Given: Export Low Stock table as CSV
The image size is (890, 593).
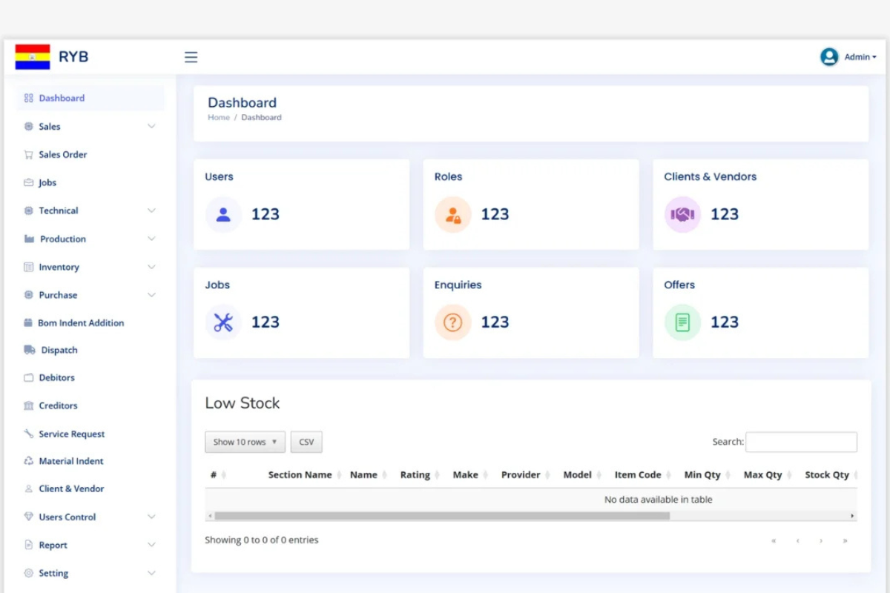Looking at the screenshot, I should (x=306, y=442).
